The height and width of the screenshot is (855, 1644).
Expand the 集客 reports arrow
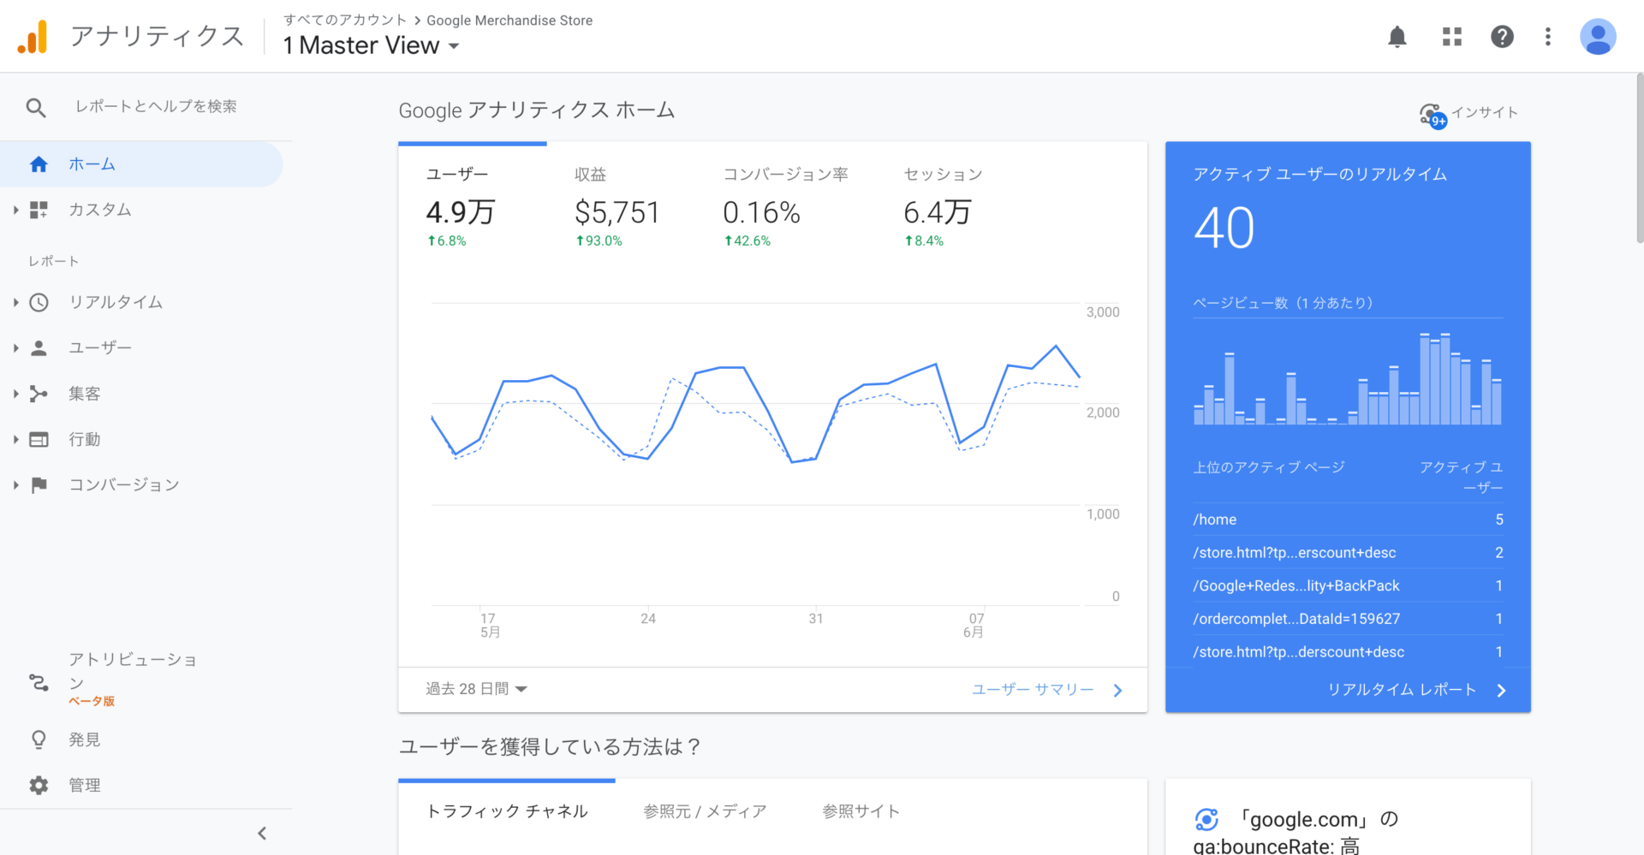pos(15,394)
